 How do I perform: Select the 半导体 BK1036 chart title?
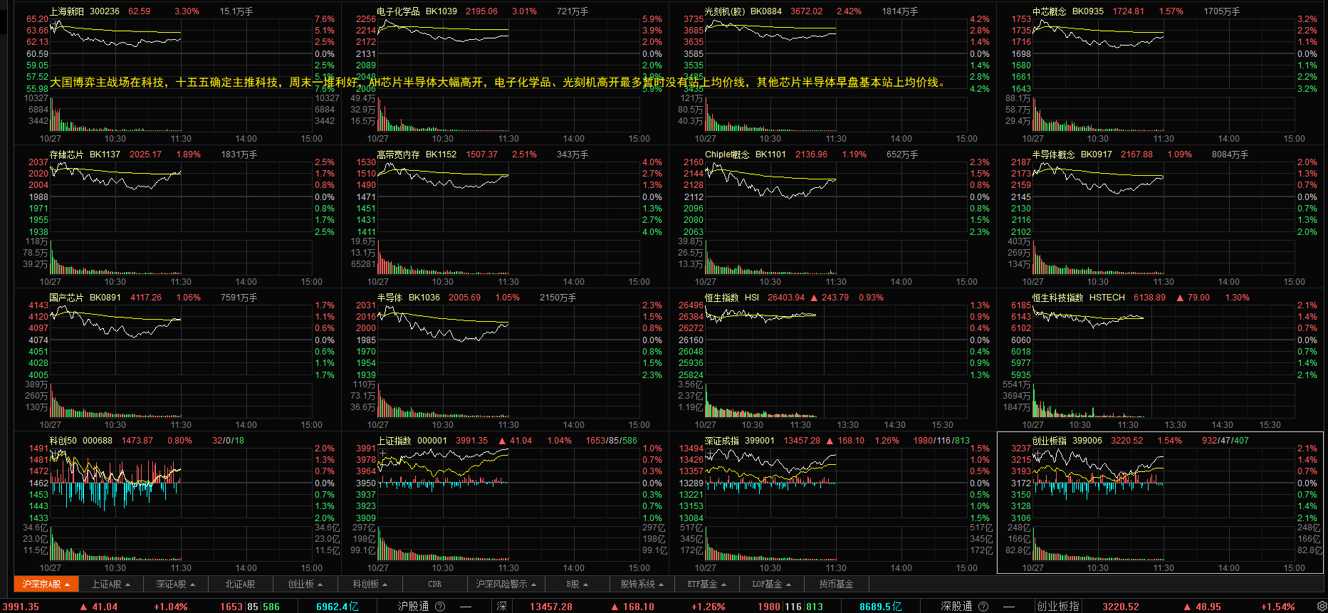pyautogui.click(x=409, y=298)
